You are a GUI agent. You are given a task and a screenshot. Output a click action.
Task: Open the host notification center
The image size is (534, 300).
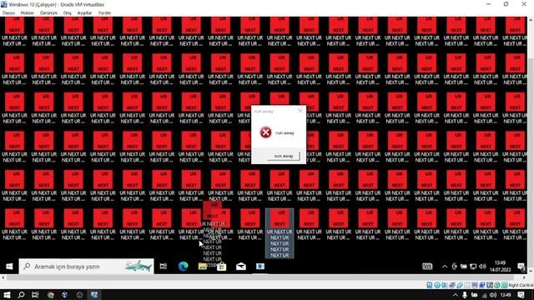pyautogui.click(x=521, y=295)
